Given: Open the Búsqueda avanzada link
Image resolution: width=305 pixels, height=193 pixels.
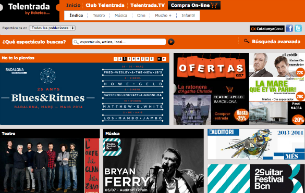Looking at the screenshot, I should point(276,42).
